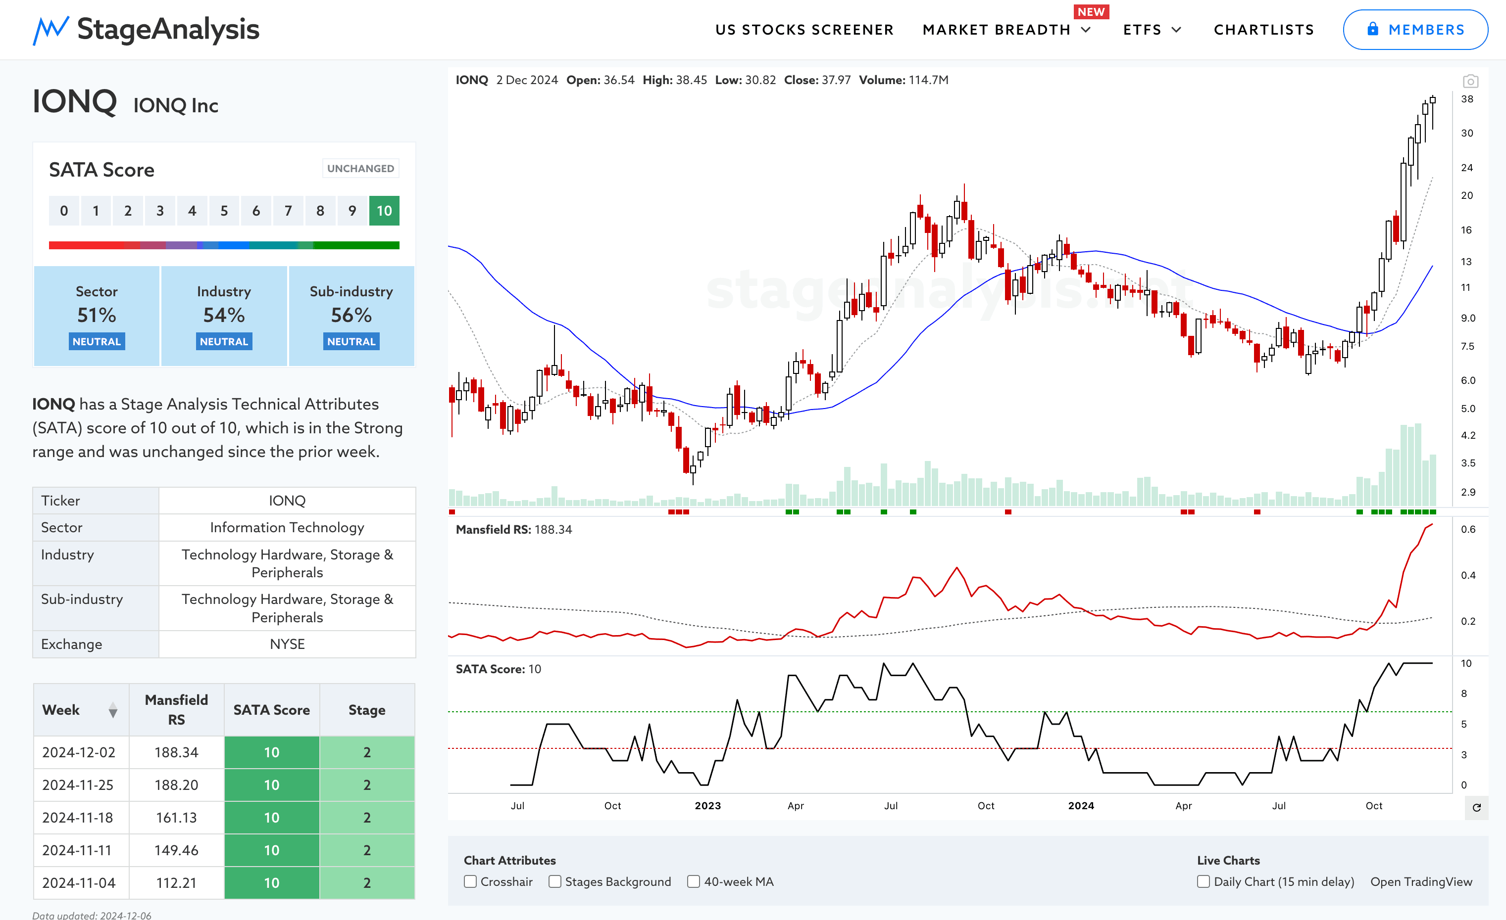Image resolution: width=1506 pixels, height=920 pixels.
Task: Click the 2023 time axis label
Action: coord(707,805)
